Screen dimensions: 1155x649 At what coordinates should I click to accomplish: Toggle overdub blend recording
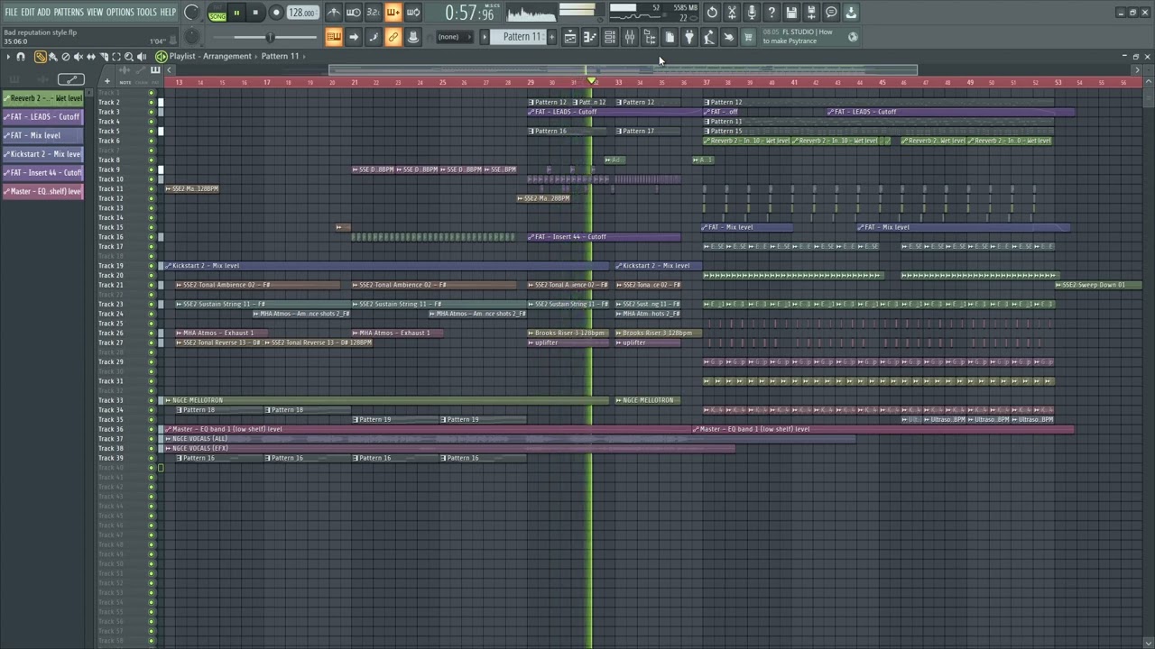point(393,13)
